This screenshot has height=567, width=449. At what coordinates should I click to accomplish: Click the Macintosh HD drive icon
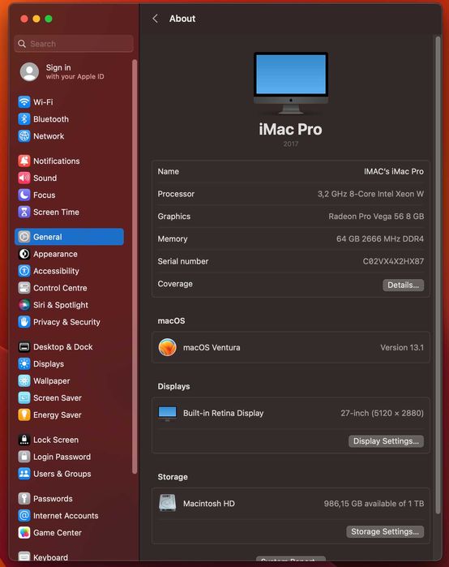click(168, 503)
